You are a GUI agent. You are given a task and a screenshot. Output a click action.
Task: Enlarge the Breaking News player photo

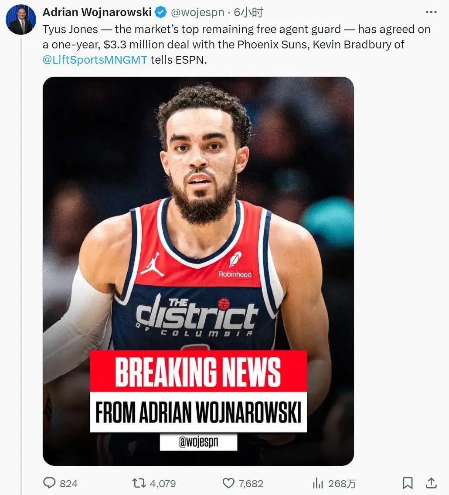tap(198, 271)
